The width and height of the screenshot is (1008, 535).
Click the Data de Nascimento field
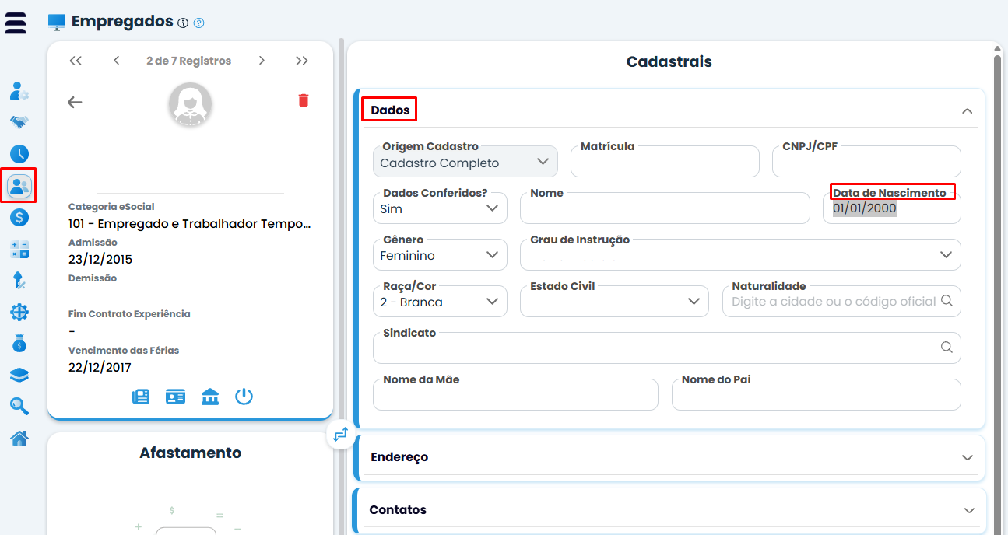pyautogui.click(x=892, y=208)
